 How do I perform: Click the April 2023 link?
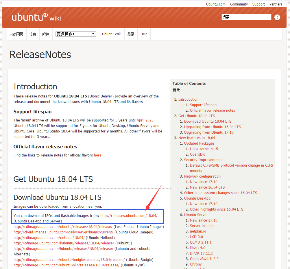coord(145,120)
